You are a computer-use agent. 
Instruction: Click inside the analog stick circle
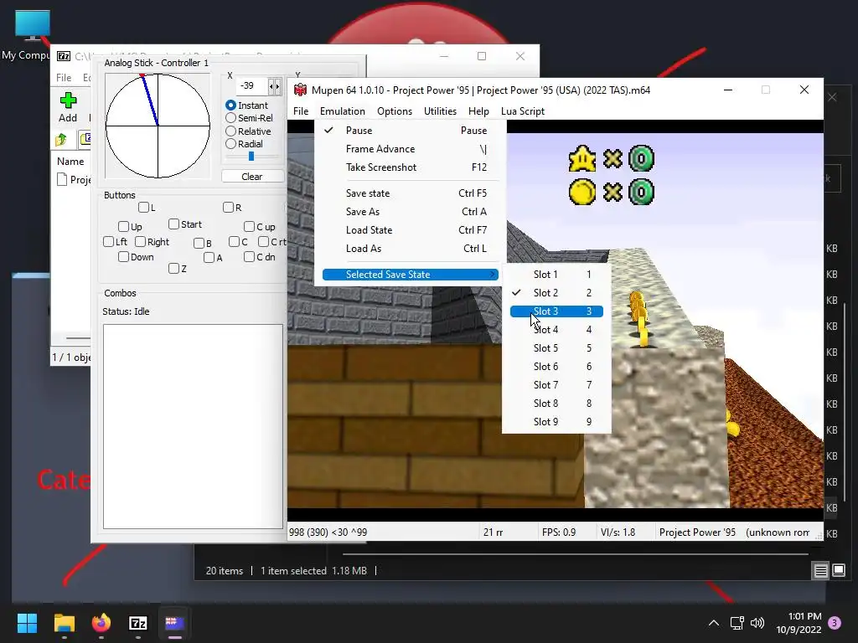pos(158,126)
